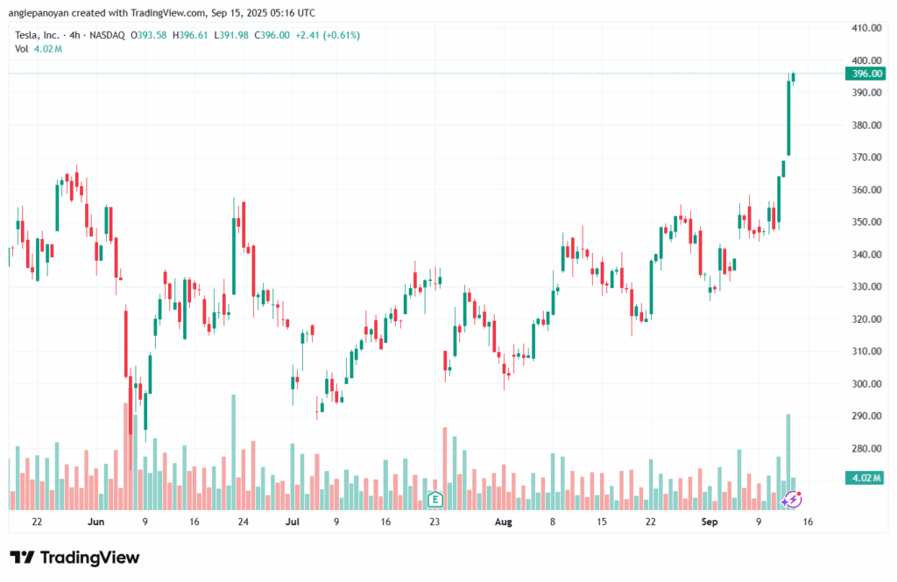Click the Jun label on time axis
The width and height of the screenshot is (897, 582).
[x=95, y=522]
